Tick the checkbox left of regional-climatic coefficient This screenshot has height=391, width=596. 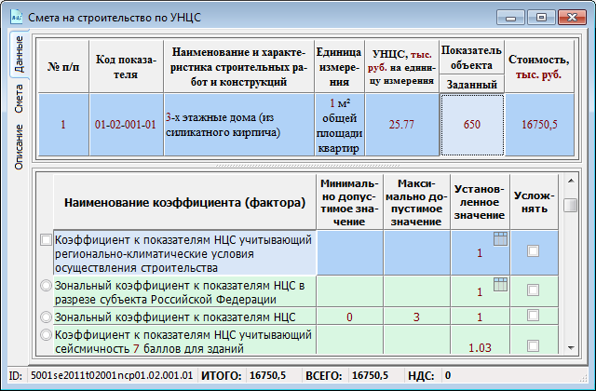click(x=46, y=240)
